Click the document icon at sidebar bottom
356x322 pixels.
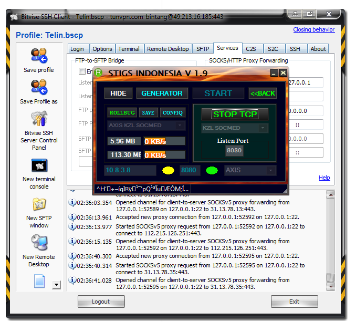39,281
